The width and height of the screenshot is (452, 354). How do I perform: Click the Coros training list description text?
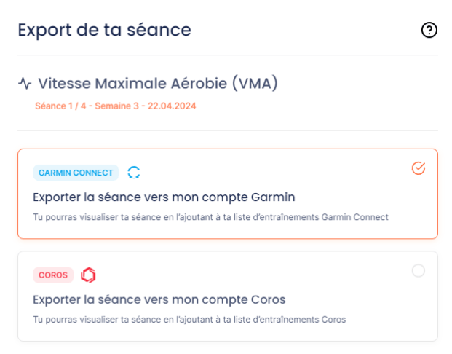[189, 320]
